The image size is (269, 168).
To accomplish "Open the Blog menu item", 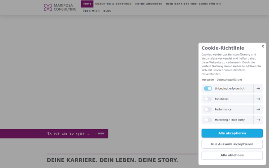I will click(108, 11).
